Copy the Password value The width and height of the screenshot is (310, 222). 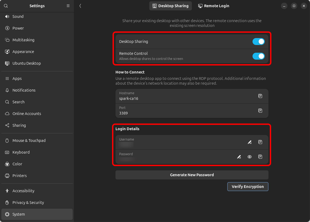260,157
